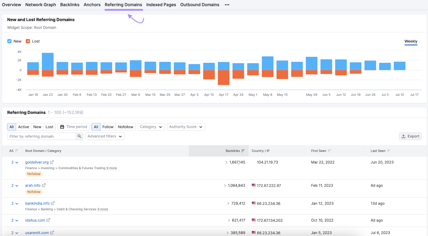Image resolution: width=428 pixels, height=236 pixels.
Task: Open bankindia.info external link icon
Action: coord(53,203)
